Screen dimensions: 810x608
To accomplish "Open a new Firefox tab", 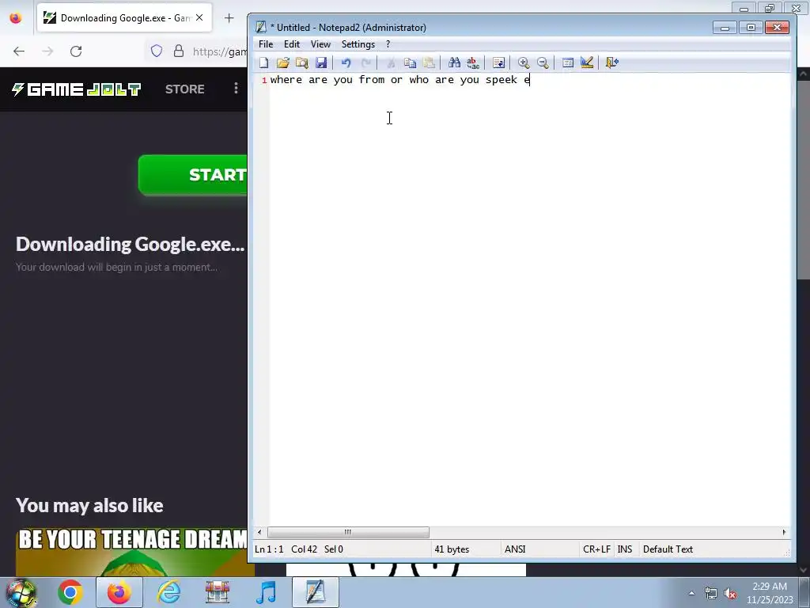I will [x=229, y=18].
